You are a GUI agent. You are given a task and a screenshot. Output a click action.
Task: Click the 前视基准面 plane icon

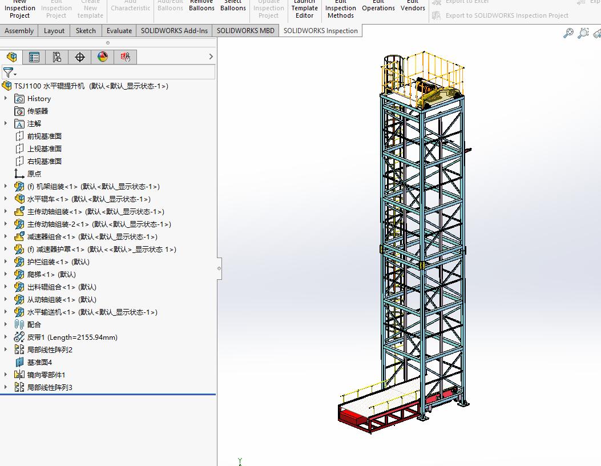(19, 136)
